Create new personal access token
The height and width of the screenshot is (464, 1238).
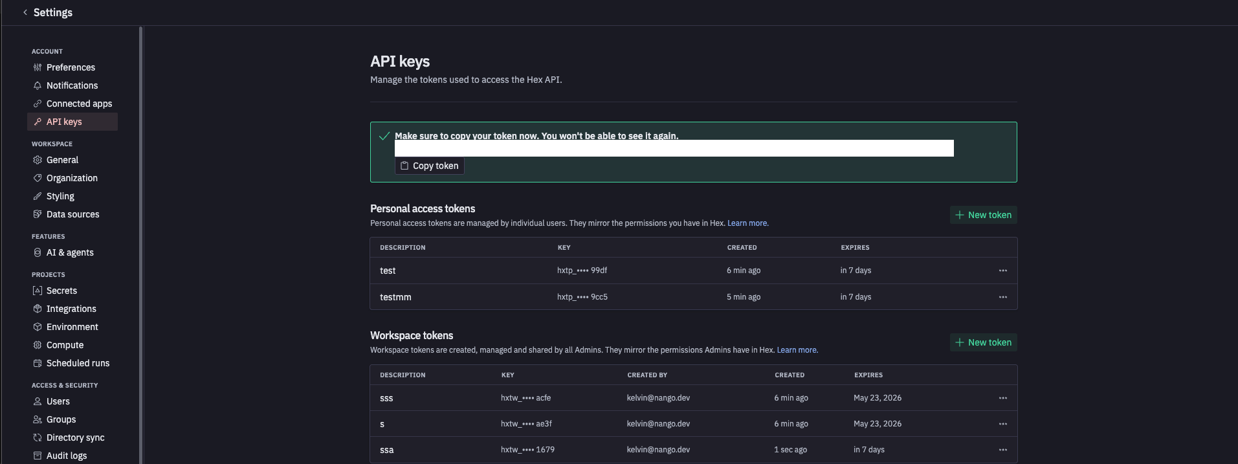tap(983, 215)
